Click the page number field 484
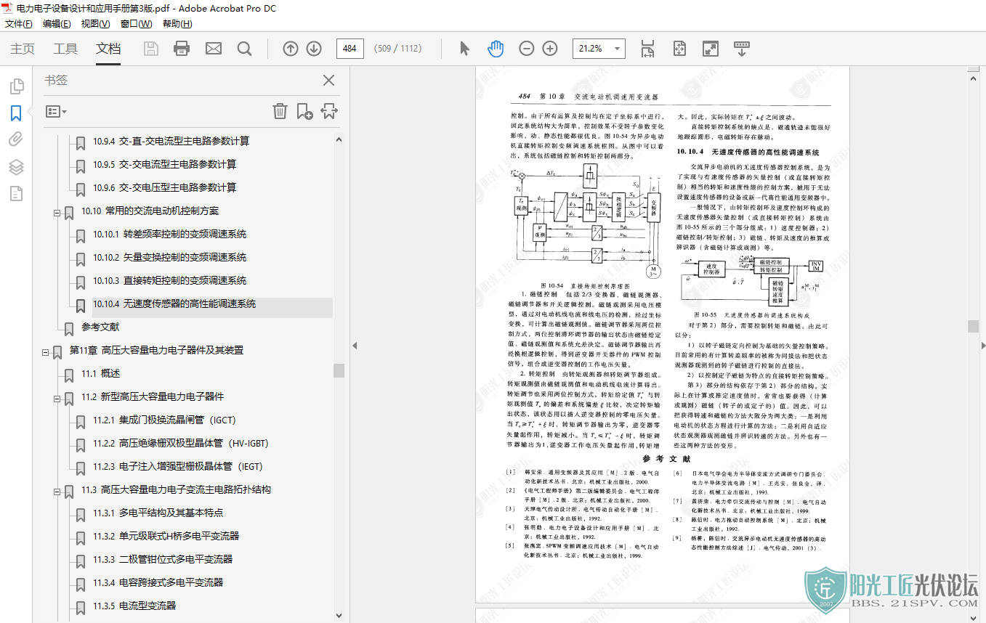The width and height of the screenshot is (986, 623). 349,49
